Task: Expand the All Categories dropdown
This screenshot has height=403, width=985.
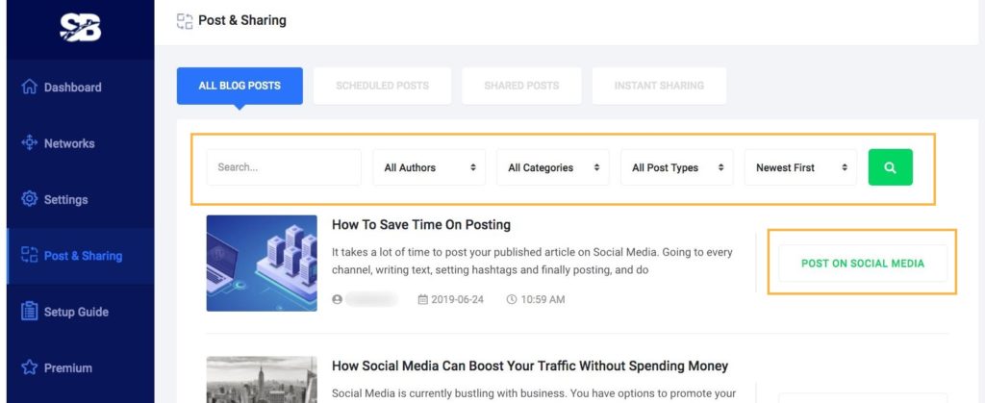Action: pos(553,167)
